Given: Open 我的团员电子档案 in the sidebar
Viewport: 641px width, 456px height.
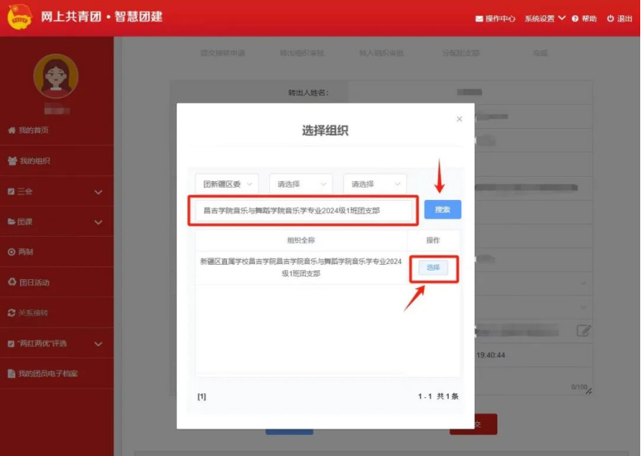Looking at the screenshot, I should tap(46, 374).
